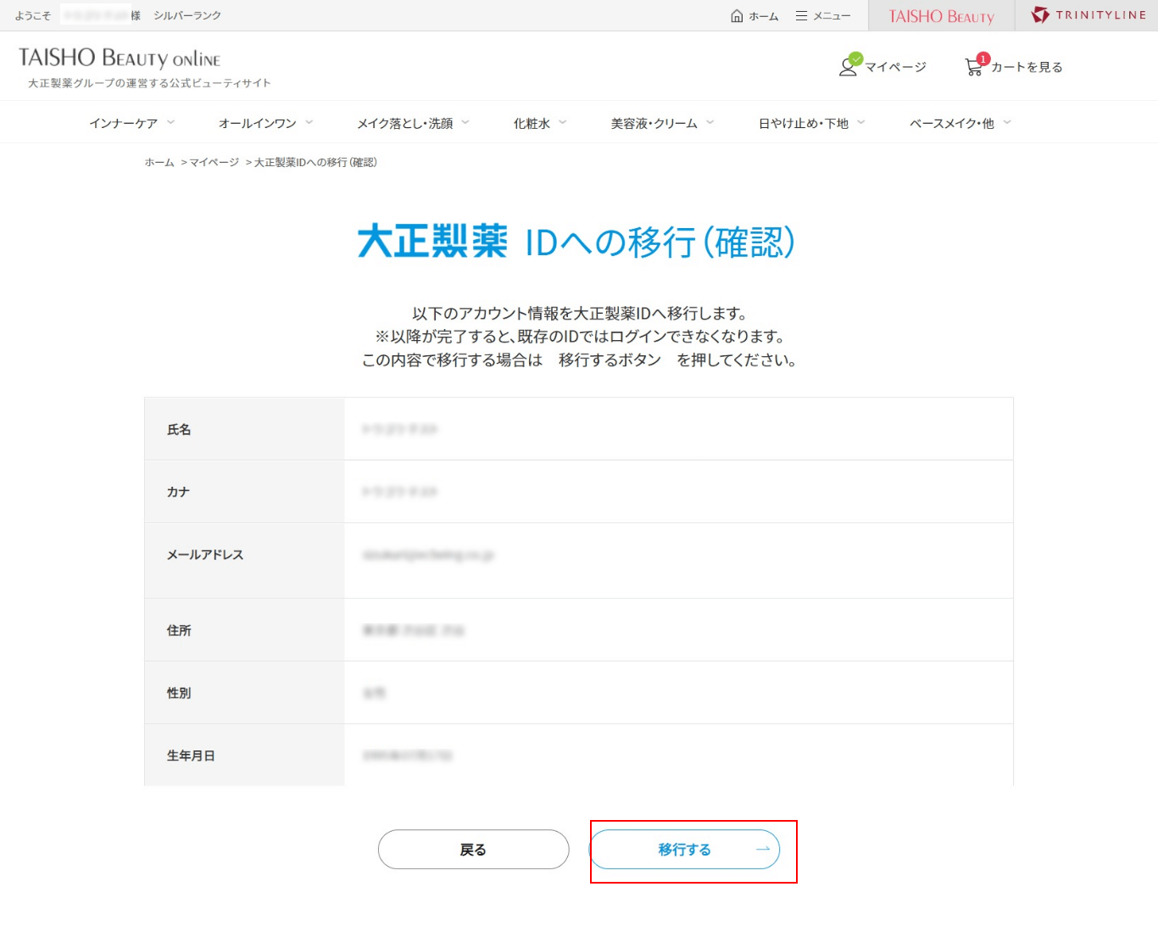This screenshot has width=1158, height=937.
Task: Switch to TAISHO BEAUTY tab
Action: pyautogui.click(x=941, y=16)
